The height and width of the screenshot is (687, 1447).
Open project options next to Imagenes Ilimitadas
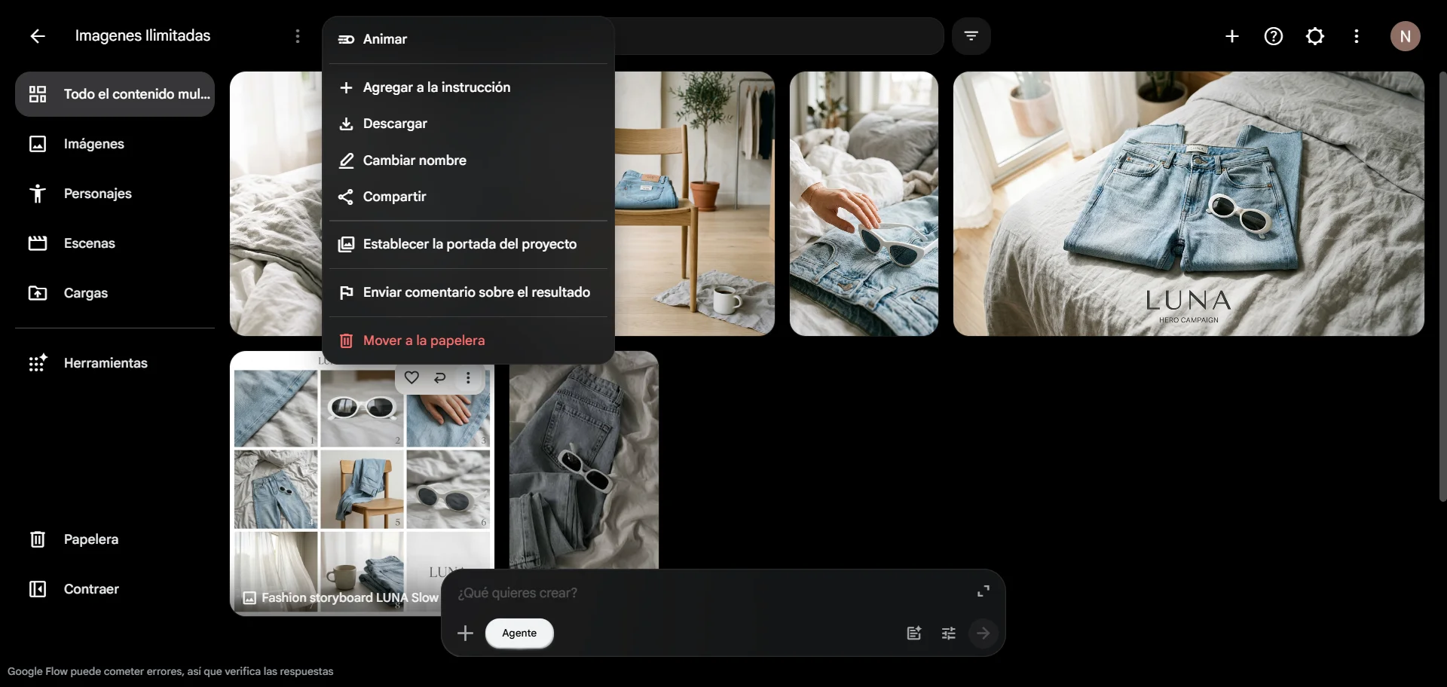[298, 36]
